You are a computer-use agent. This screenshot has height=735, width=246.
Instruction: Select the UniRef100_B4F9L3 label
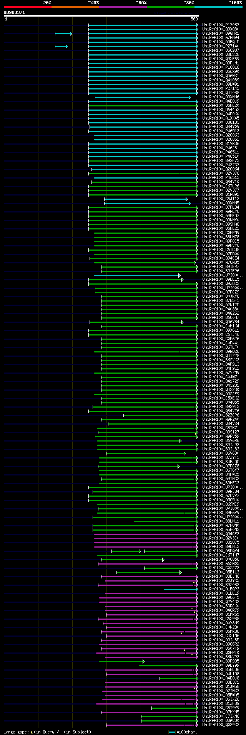click(221, 364)
